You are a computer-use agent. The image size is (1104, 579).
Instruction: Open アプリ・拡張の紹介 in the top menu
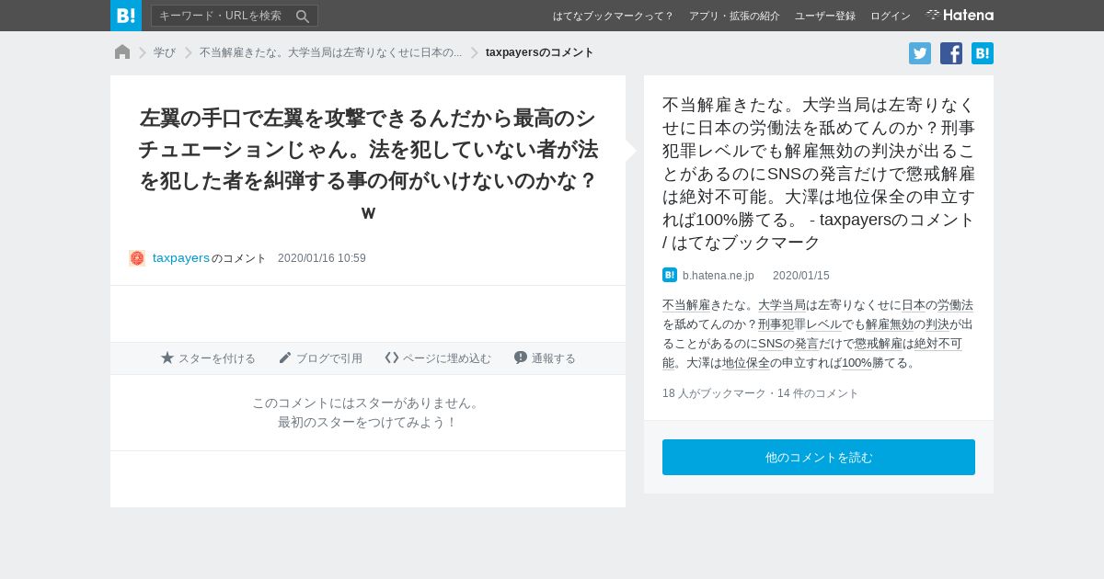734,16
